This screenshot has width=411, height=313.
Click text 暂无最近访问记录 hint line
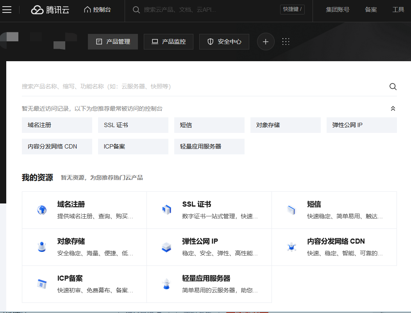click(92, 108)
